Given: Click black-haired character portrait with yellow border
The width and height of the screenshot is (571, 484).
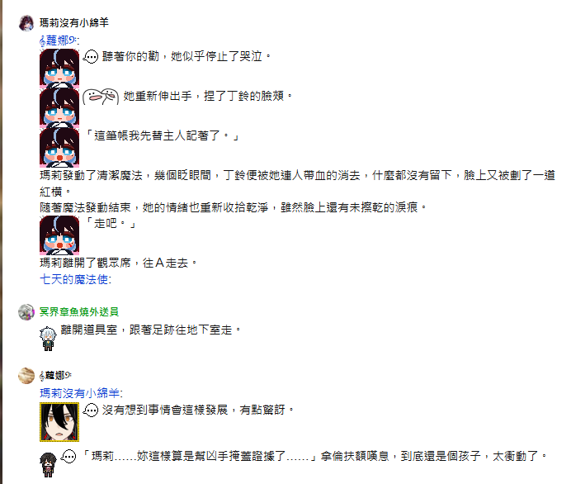Looking at the screenshot, I should click(59, 422).
